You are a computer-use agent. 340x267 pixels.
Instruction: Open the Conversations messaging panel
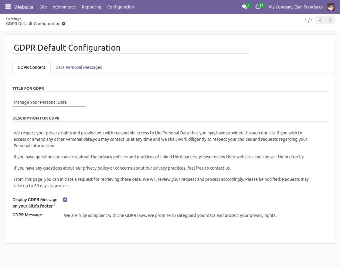tap(244, 7)
